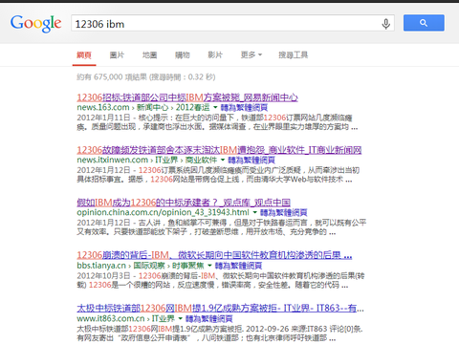
Task: Click 轉為繁體網頁 for the opinion.china.com.cn result
Action: [x=284, y=212]
